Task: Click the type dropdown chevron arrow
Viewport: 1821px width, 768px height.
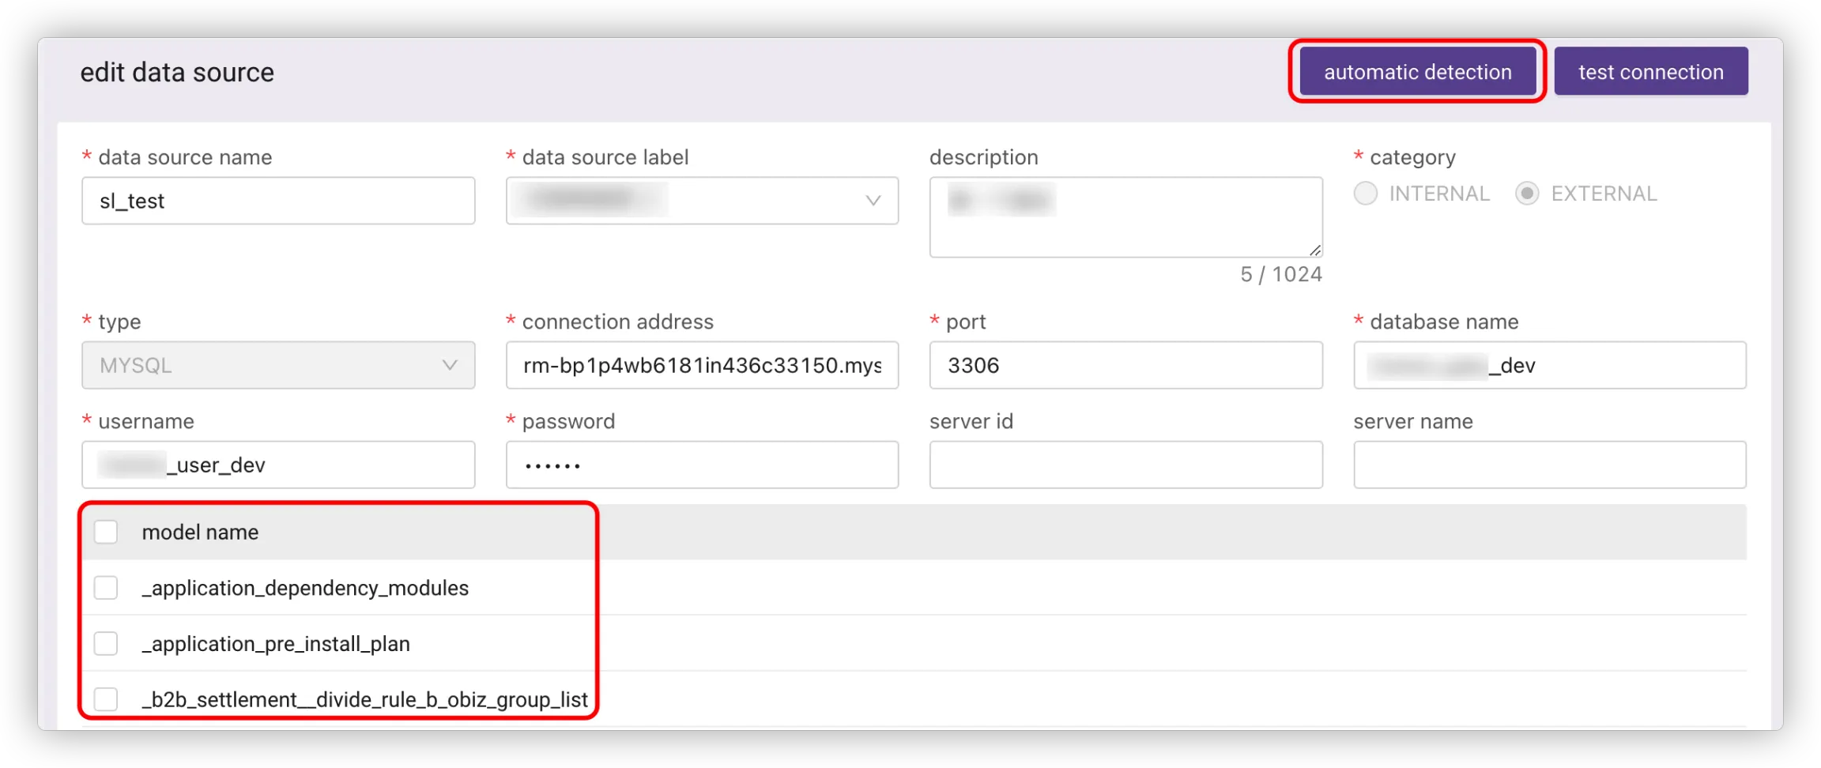Action: pos(450,365)
